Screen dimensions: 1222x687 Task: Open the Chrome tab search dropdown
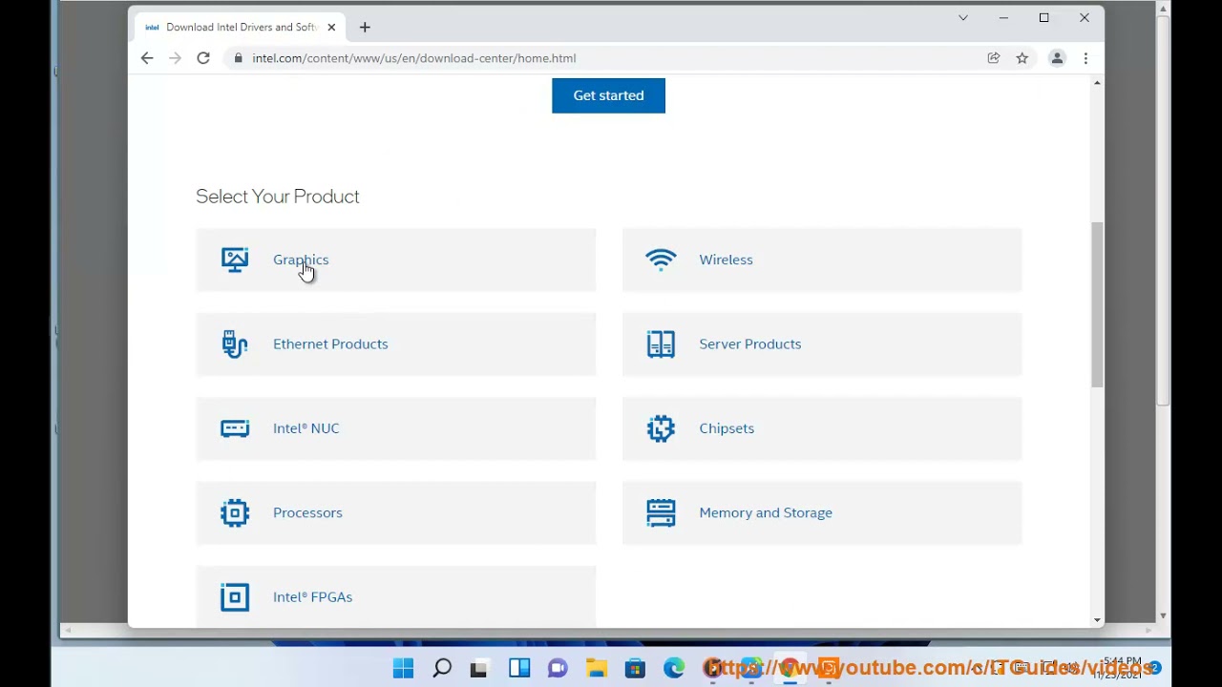pos(963,18)
